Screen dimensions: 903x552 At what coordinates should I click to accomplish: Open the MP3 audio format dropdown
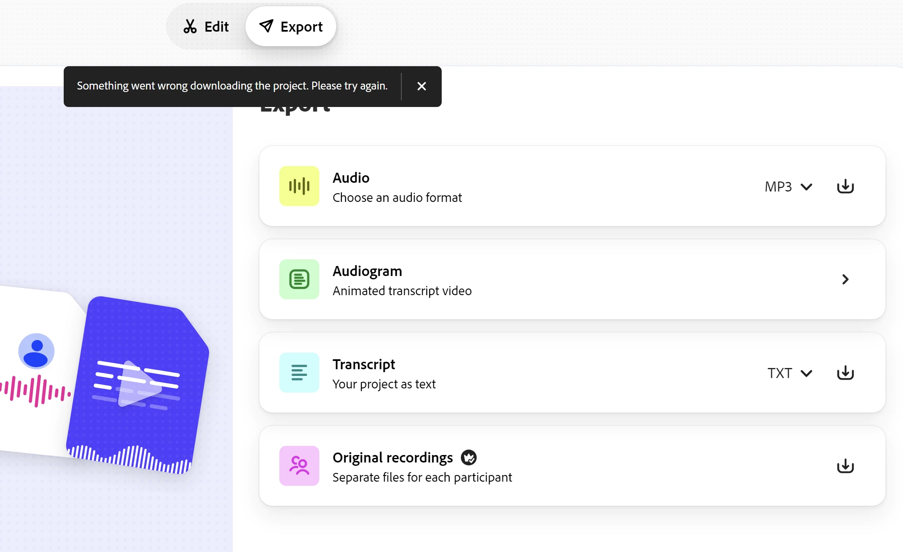click(x=788, y=186)
